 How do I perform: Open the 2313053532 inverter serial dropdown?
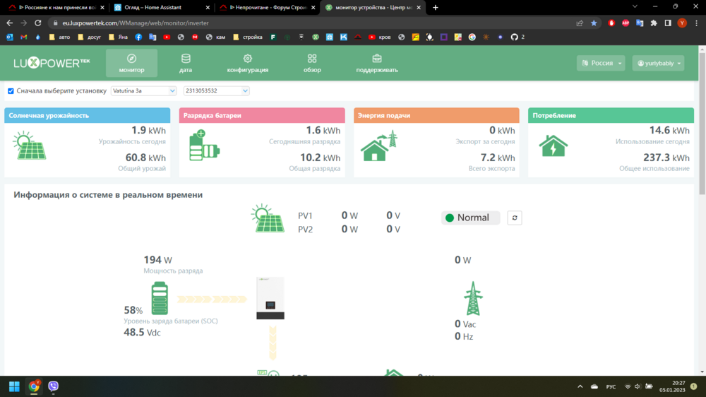(216, 90)
